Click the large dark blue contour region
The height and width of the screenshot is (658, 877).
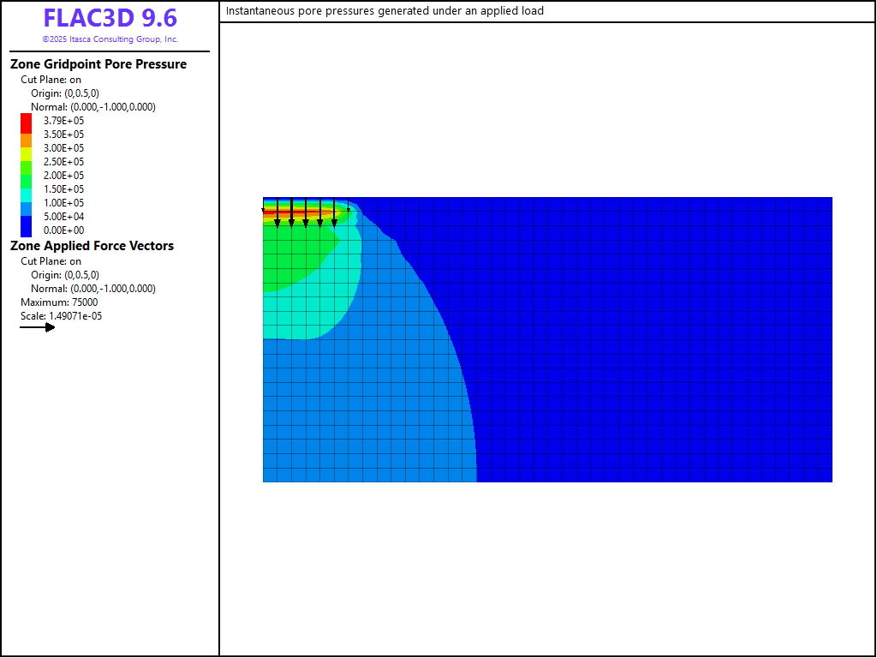point(651,343)
